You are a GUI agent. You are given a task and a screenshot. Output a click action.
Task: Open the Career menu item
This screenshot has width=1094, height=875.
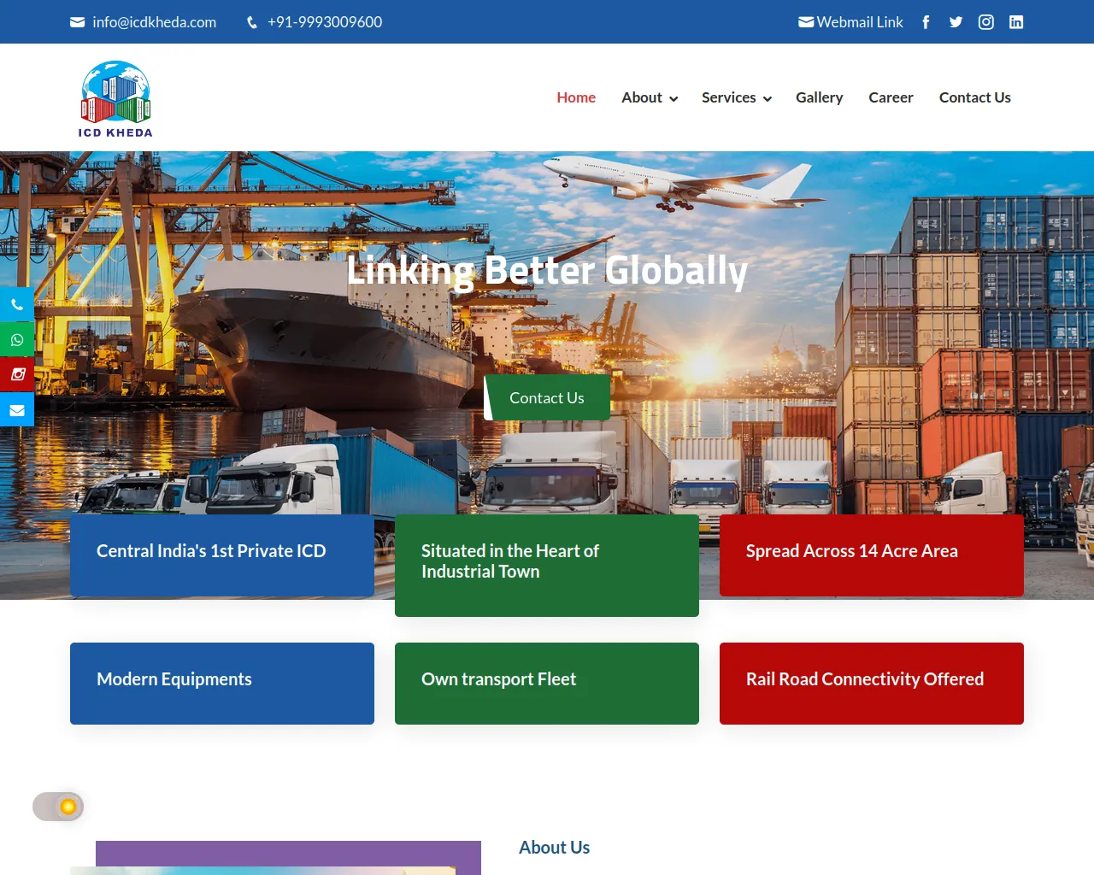click(x=891, y=97)
